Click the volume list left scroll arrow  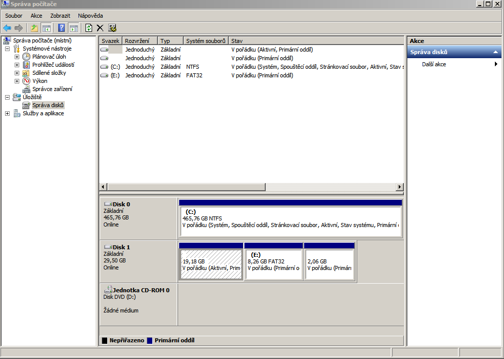pos(103,187)
